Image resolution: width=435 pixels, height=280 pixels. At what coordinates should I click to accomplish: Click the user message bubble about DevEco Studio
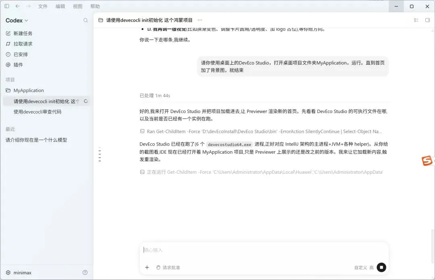click(x=293, y=66)
